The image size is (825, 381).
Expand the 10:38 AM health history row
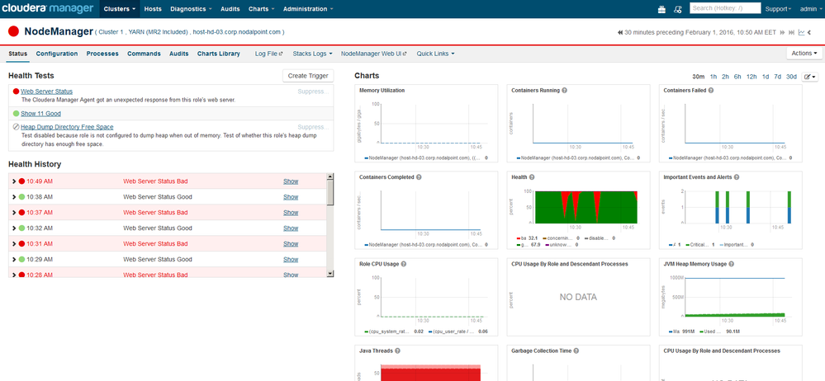pyautogui.click(x=13, y=197)
